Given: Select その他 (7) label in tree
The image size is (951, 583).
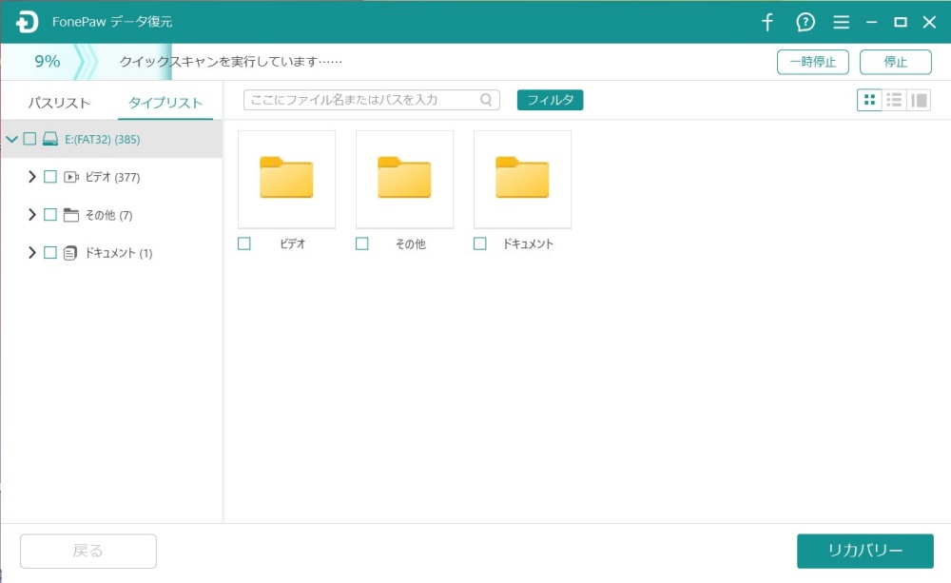Looking at the screenshot, I should tap(108, 215).
